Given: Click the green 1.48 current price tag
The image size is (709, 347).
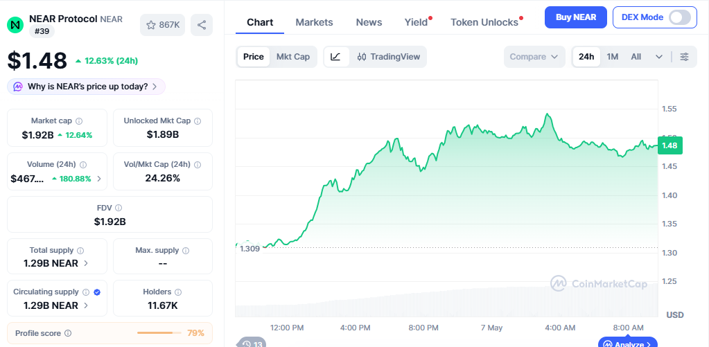Looking at the screenshot, I should pyautogui.click(x=670, y=145).
